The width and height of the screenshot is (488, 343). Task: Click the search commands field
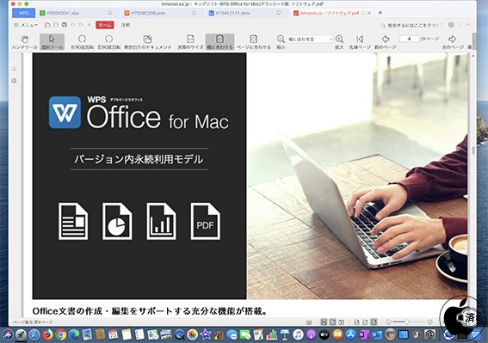[x=411, y=25]
